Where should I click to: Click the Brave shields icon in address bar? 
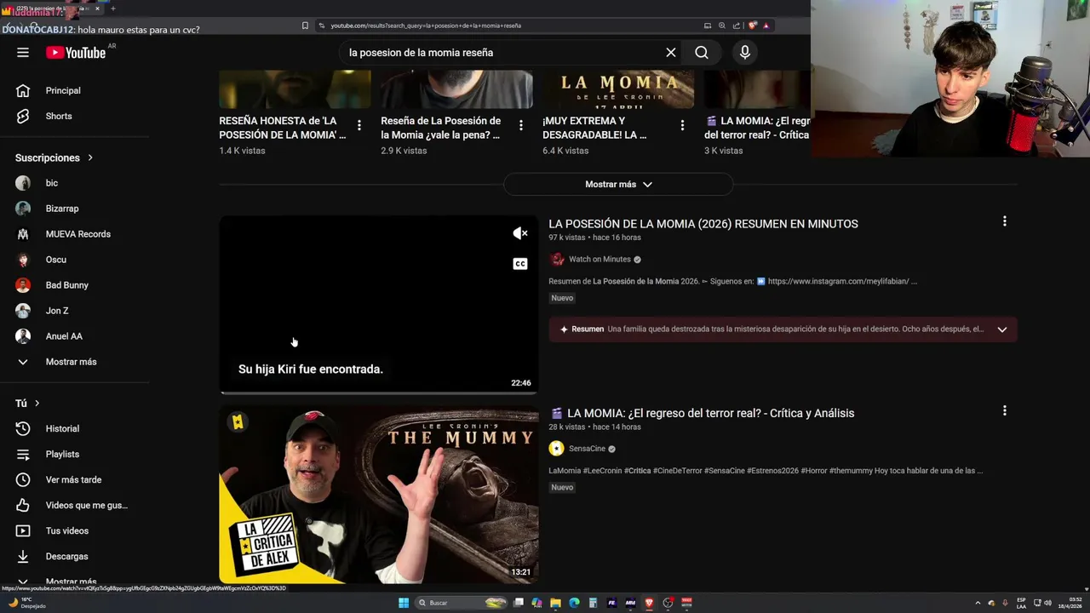pos(752,26)
